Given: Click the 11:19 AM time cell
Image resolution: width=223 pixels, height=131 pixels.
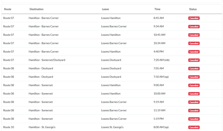Looking at the screenshot, I should click(159, 110).
